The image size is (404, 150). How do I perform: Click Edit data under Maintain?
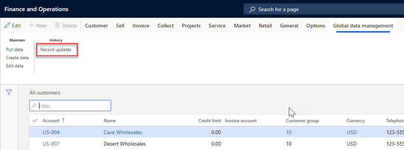(15, 66)
